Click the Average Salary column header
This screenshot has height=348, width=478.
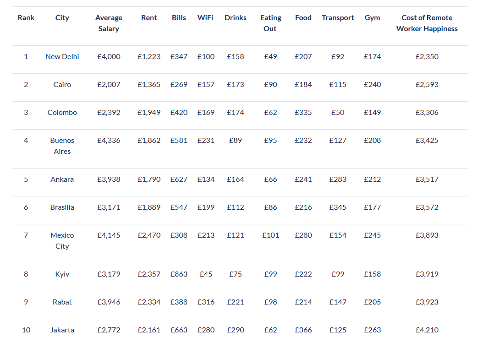pyautogui.click(x=109, y=23)
